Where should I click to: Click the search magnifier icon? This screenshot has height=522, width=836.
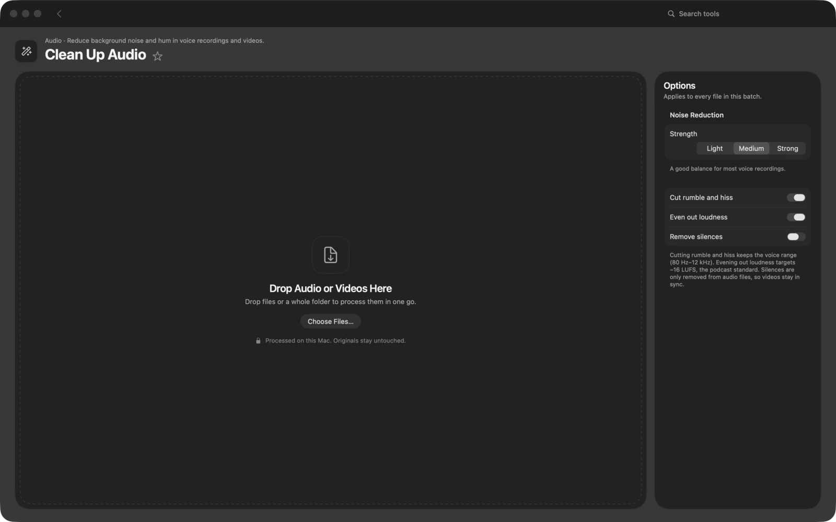[x=671, y=14]
